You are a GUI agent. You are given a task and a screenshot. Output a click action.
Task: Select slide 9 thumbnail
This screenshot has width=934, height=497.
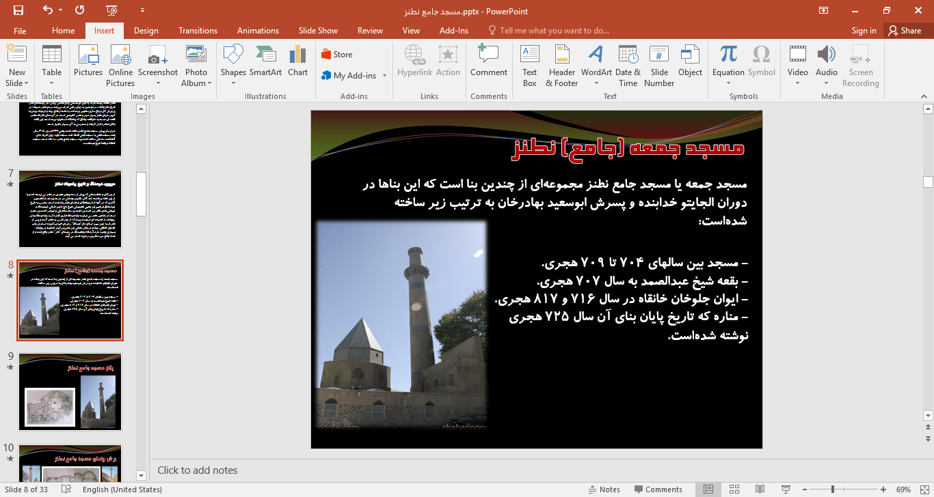click(70, 392)
